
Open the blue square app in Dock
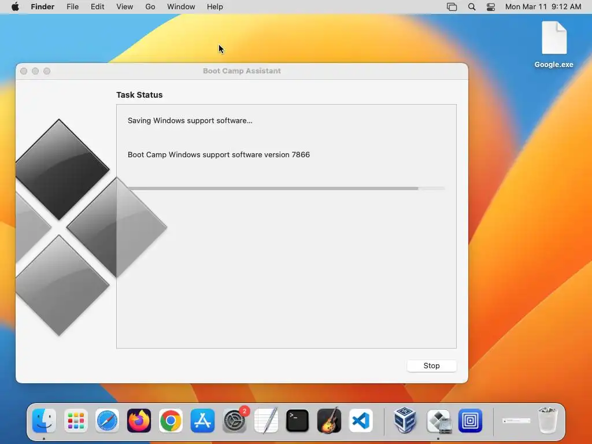[x=470, y=421]
